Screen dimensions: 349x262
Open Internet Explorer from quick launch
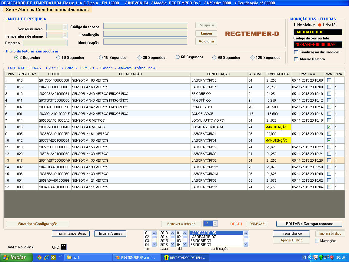click(46, 257)
